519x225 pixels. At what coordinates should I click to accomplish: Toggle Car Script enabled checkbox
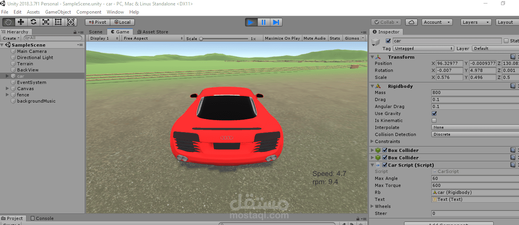click(x=385, y=165)
